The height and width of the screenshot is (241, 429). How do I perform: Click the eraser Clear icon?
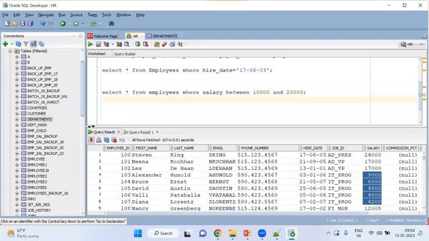164,44
